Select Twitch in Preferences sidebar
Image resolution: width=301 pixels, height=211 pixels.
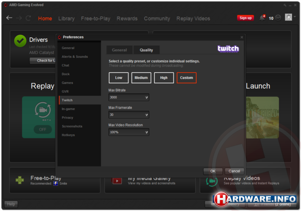pyautogui.click(x=80, y=100)
